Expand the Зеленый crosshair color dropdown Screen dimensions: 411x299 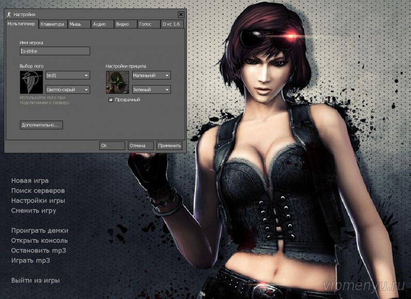(x=151, y=90)
